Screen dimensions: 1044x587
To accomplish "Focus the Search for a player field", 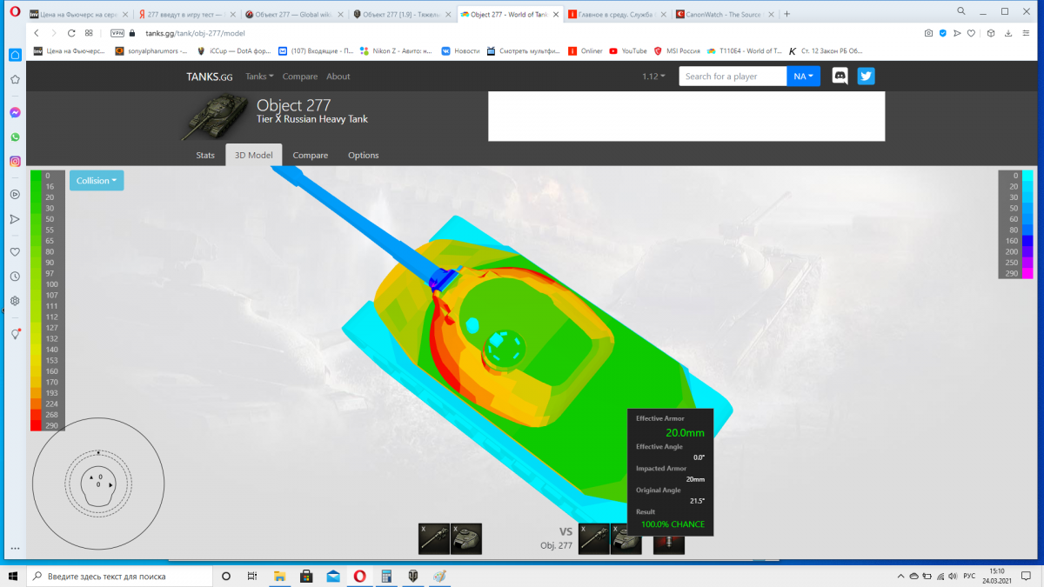I will tap(733, 77).
